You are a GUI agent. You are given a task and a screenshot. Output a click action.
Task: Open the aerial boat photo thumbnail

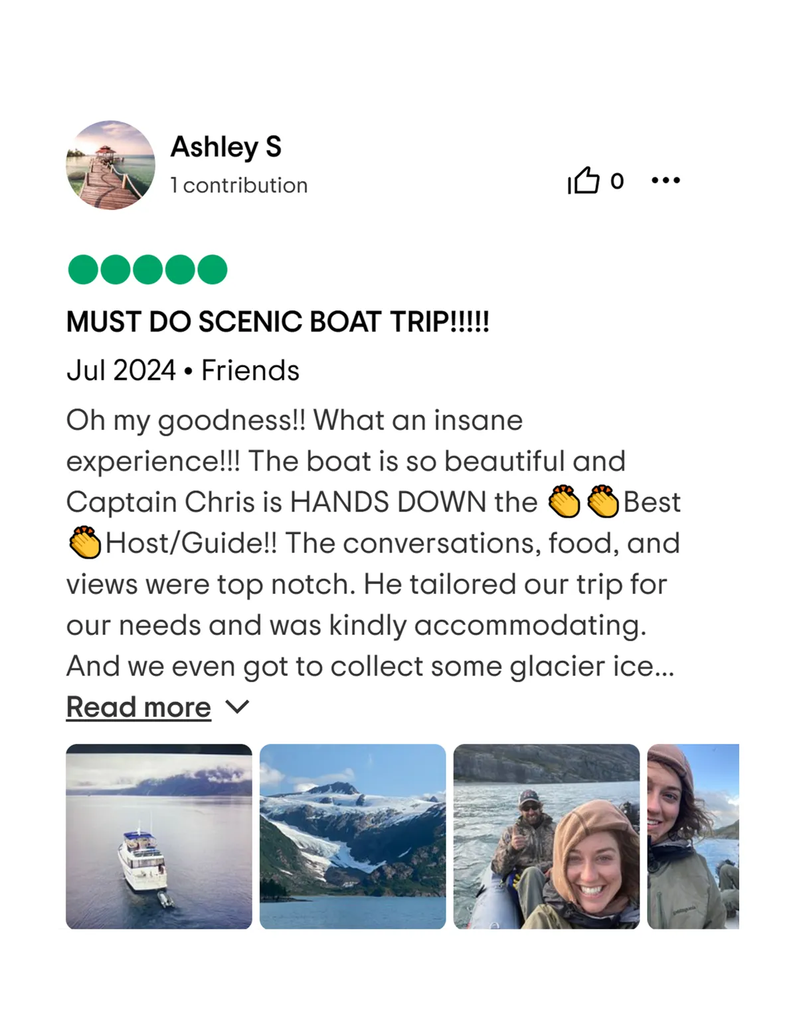point(159,836)
